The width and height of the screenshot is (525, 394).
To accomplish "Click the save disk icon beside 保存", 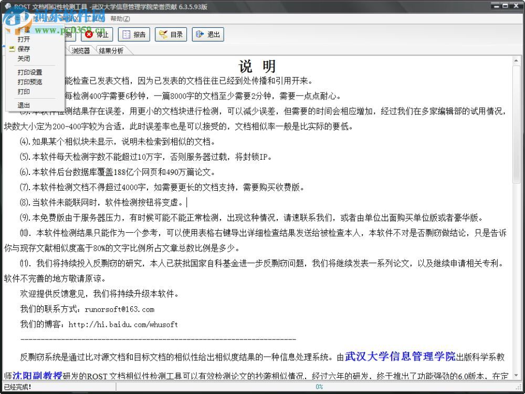I will pos(12,49).
